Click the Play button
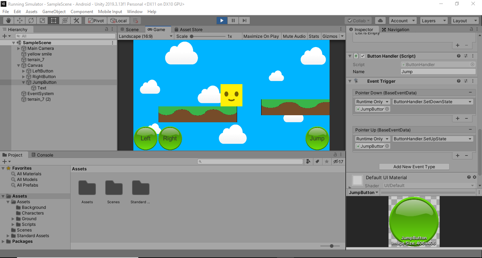Screen dimensions: 482x258 222,20
